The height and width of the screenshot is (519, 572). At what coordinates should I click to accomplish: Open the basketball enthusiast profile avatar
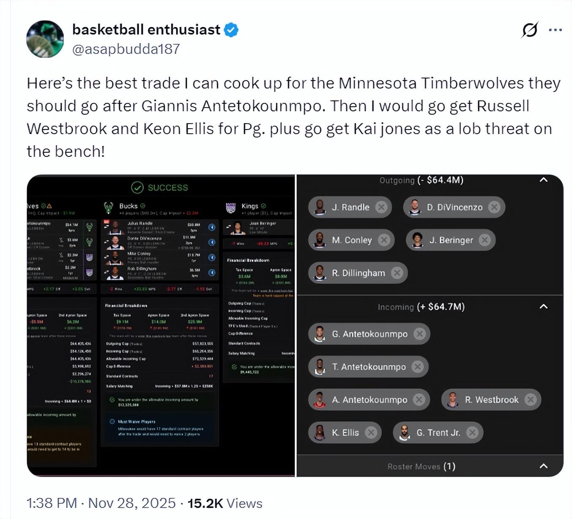pyautogui.click(x=45, y=39)
